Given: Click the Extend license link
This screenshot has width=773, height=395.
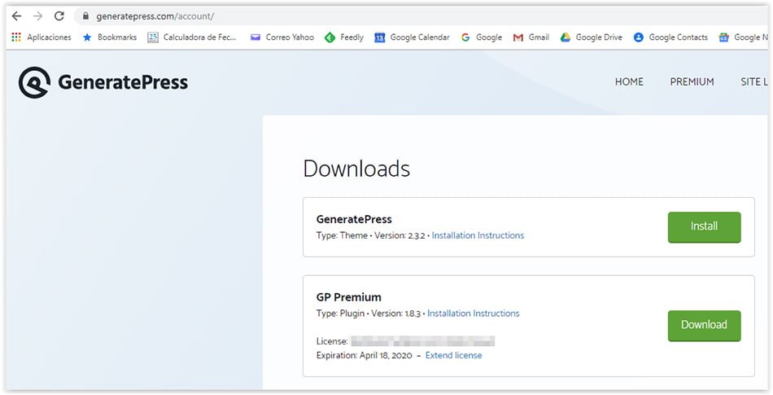Looking at the screenshot, I should coord(453,356).
